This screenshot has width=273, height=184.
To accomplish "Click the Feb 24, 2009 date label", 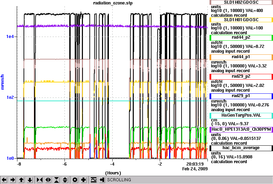I will coord(195,169).
